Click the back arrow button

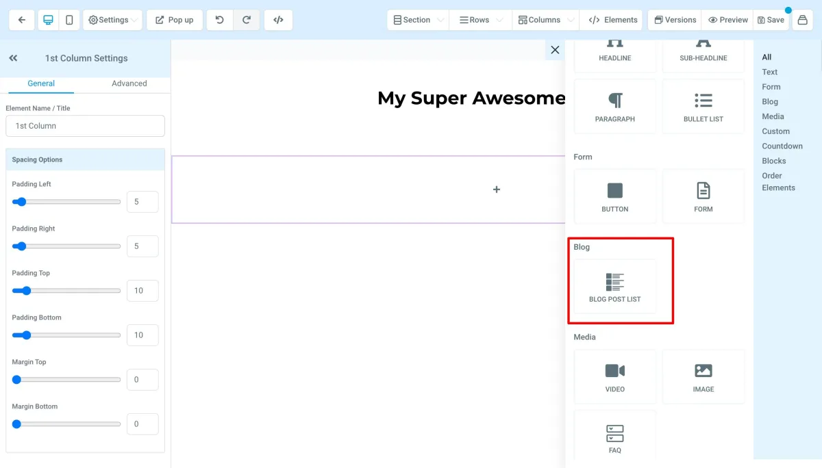pyautogui.click(x=22, y=20)
